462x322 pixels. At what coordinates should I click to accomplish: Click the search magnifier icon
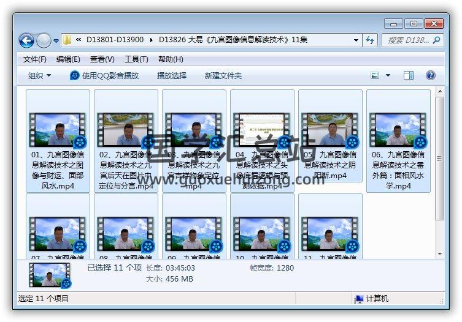click(436, 40)
